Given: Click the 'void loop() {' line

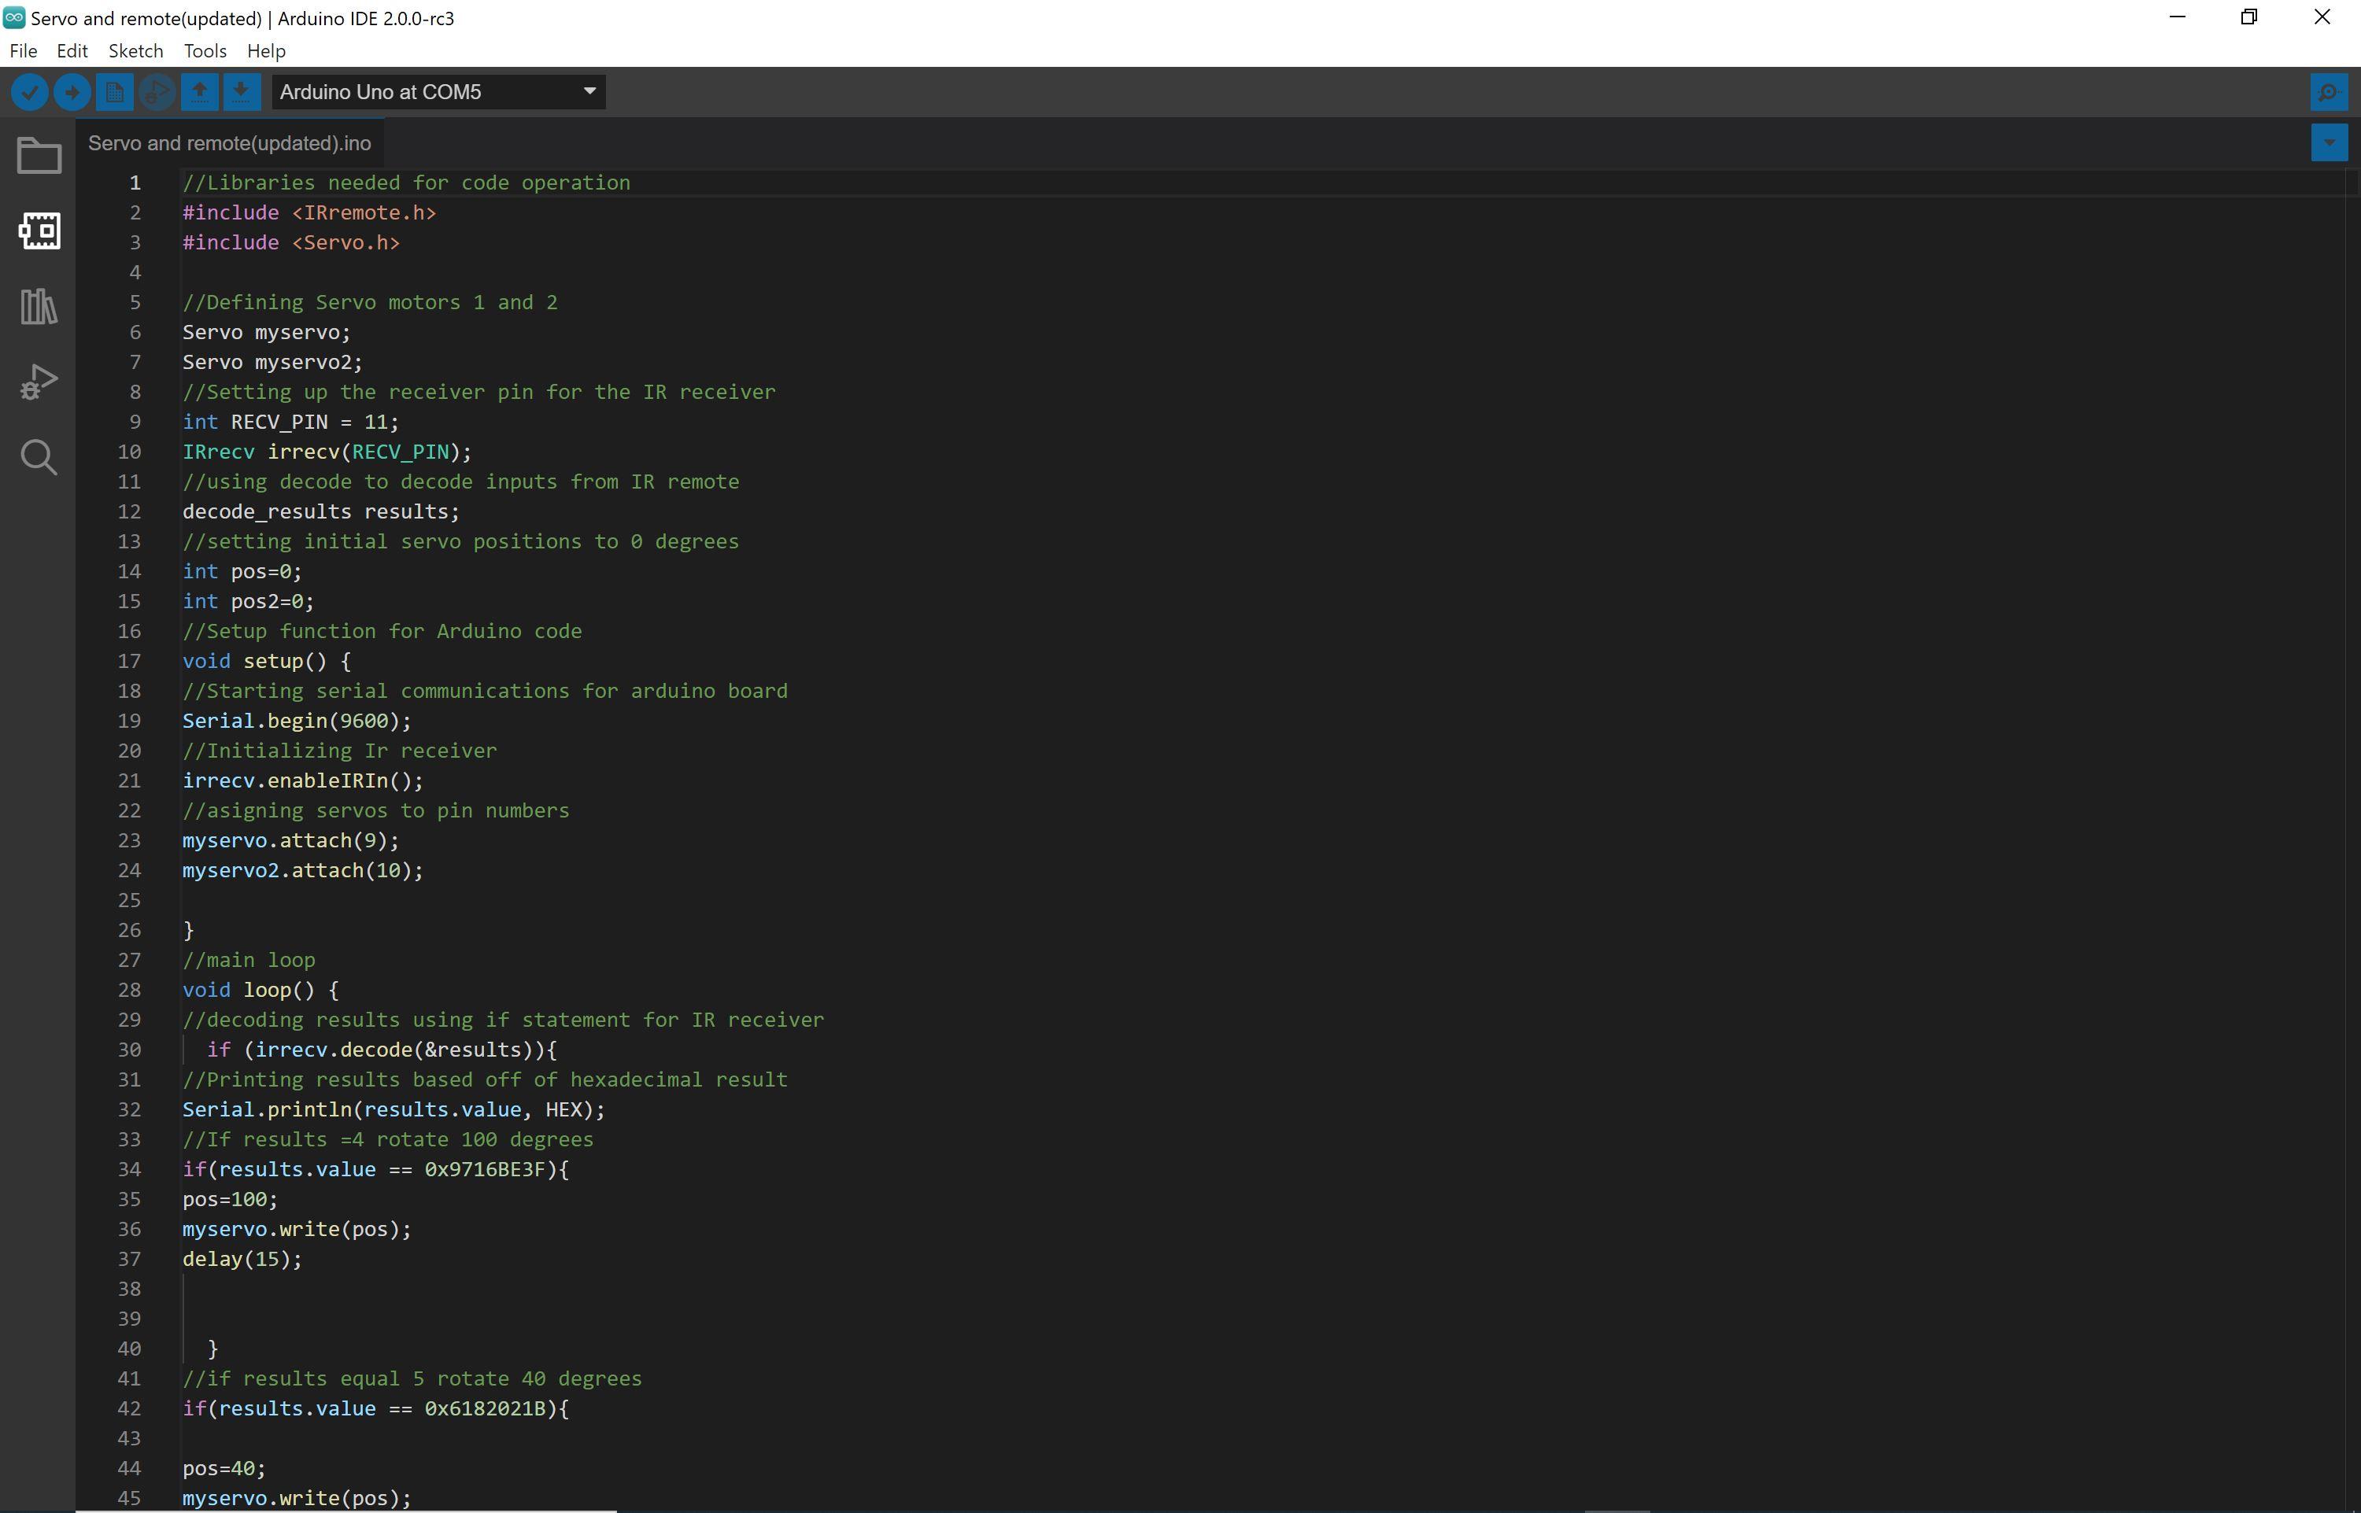Looking at the screenshot, I should click(x=260, y=991).
